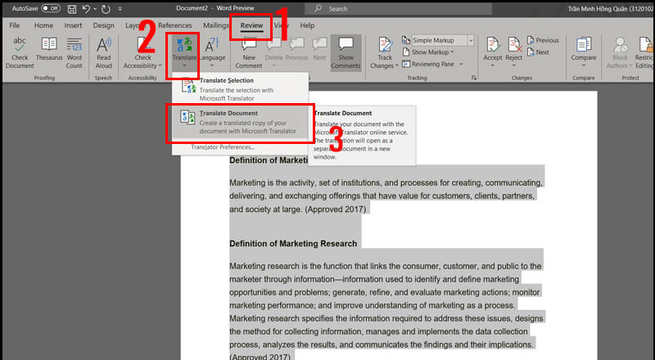The width and height of the screenshot is (655, 360).
Task: Click the Translate ribbon button
Action: pos(184,52)
